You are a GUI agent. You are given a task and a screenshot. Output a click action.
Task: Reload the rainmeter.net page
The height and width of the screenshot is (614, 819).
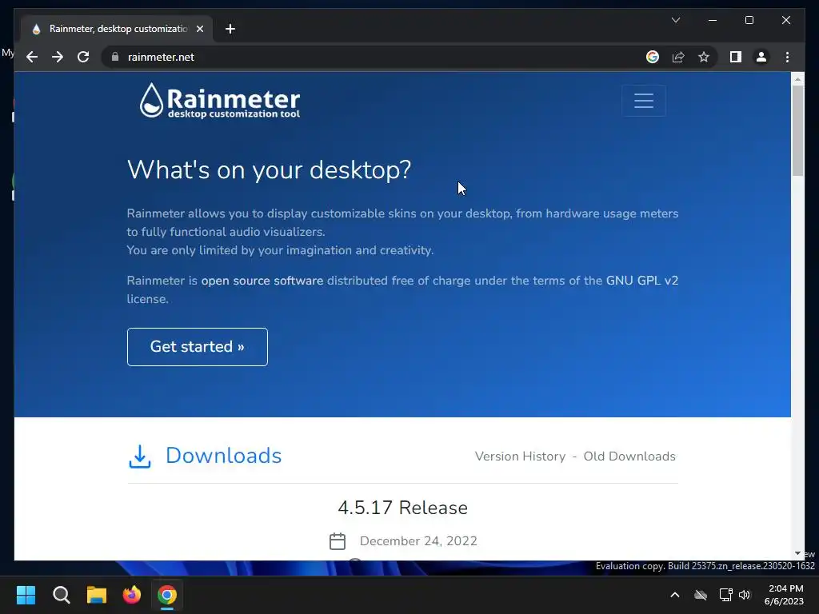pos(83,57)
